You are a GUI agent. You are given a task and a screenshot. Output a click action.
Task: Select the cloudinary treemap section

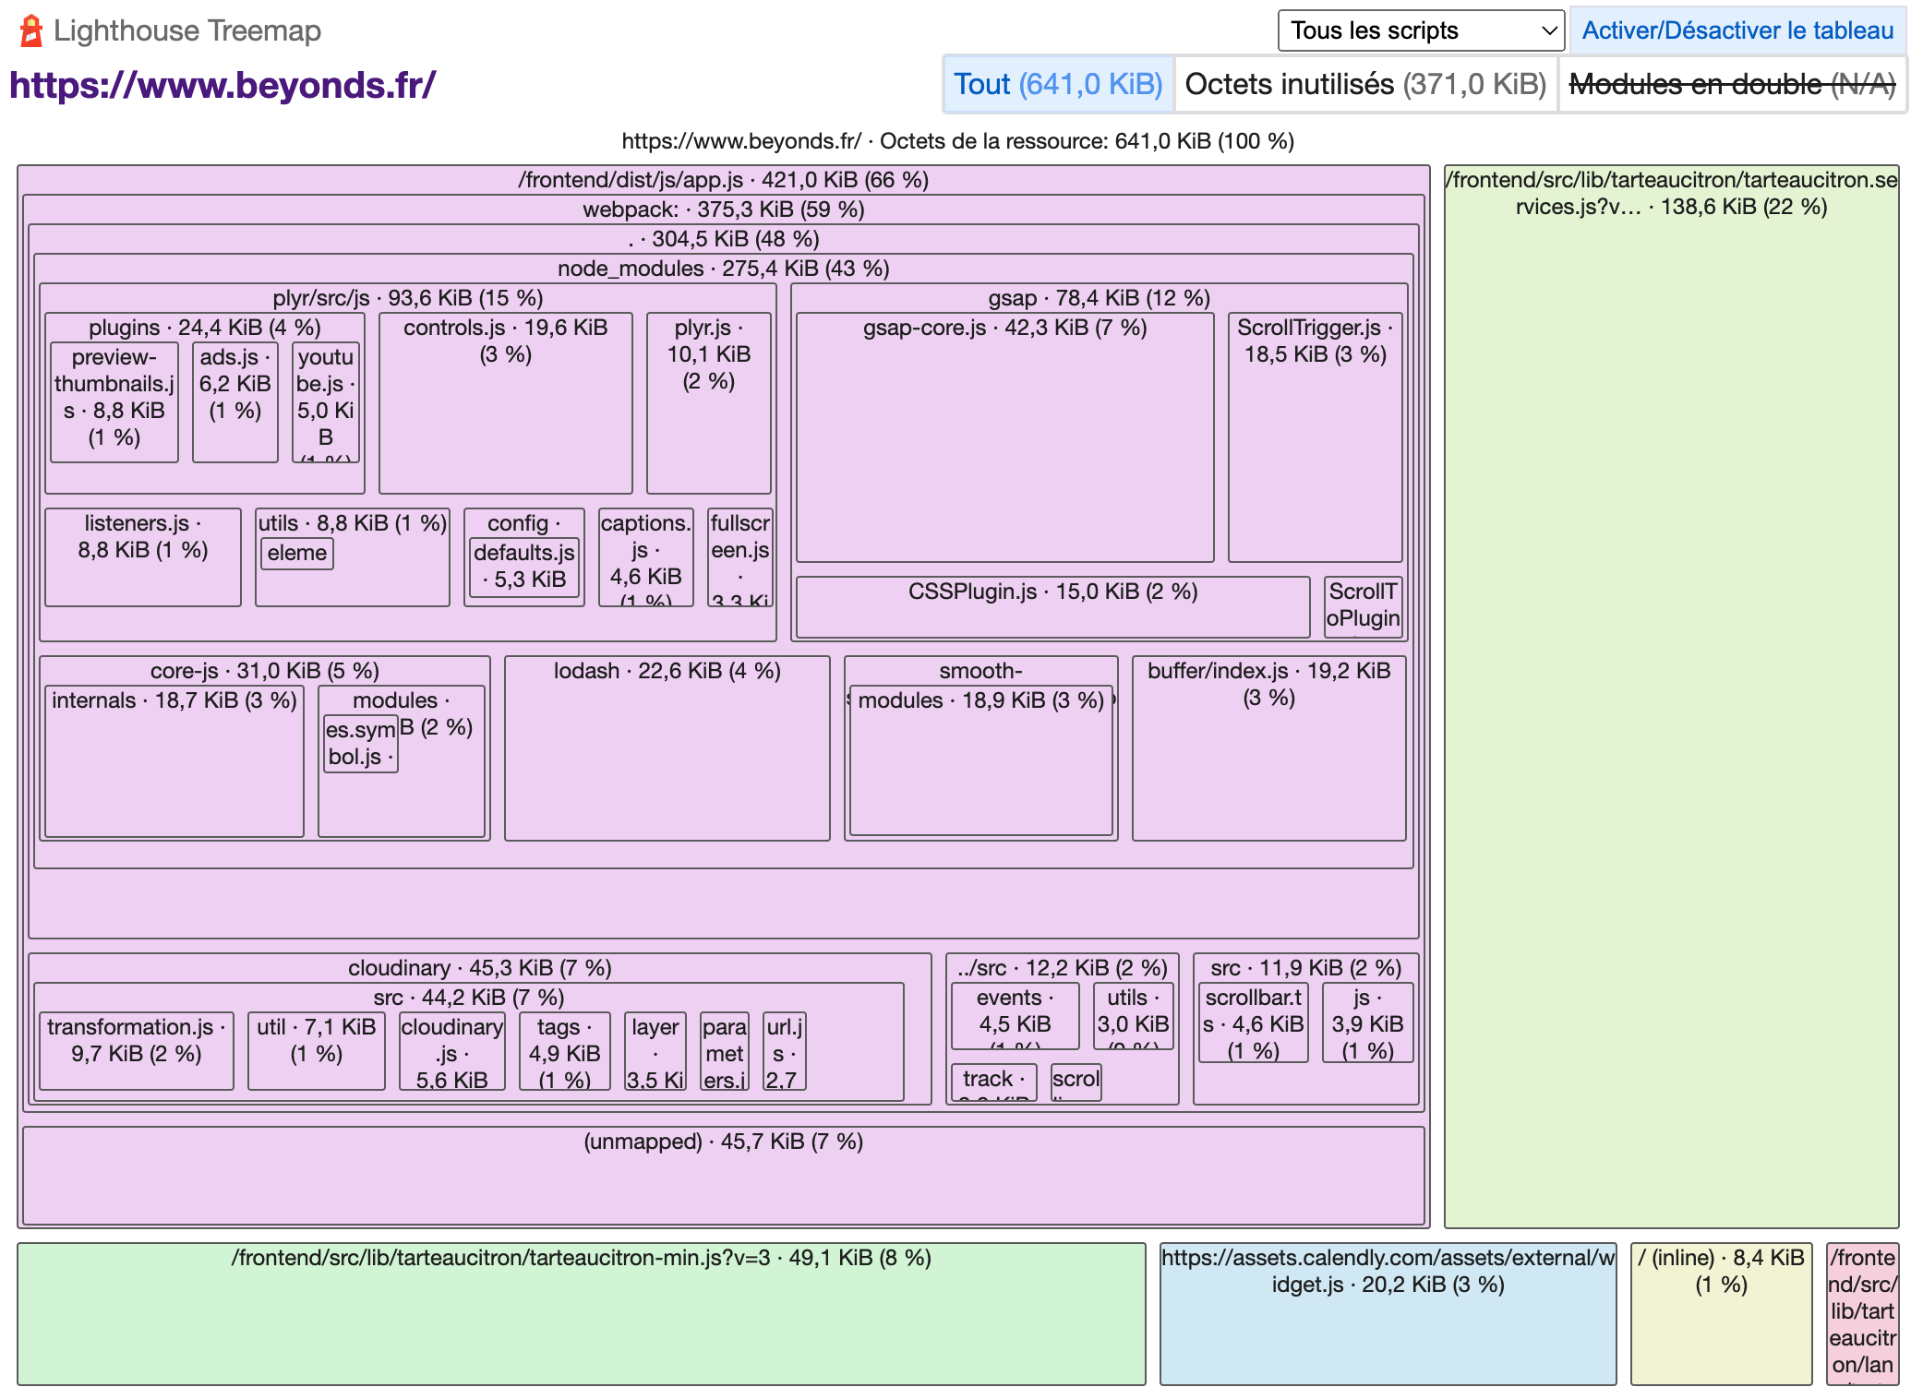(x=479, y=967)
